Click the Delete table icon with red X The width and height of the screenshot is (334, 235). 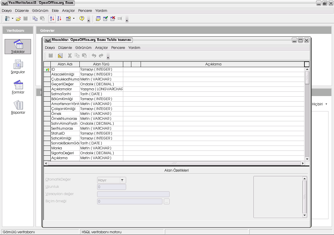[x=113, y=19]
